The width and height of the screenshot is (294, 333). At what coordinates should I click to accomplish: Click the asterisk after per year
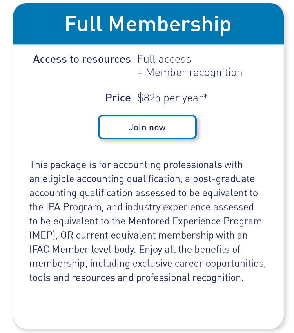pos(205,96)
